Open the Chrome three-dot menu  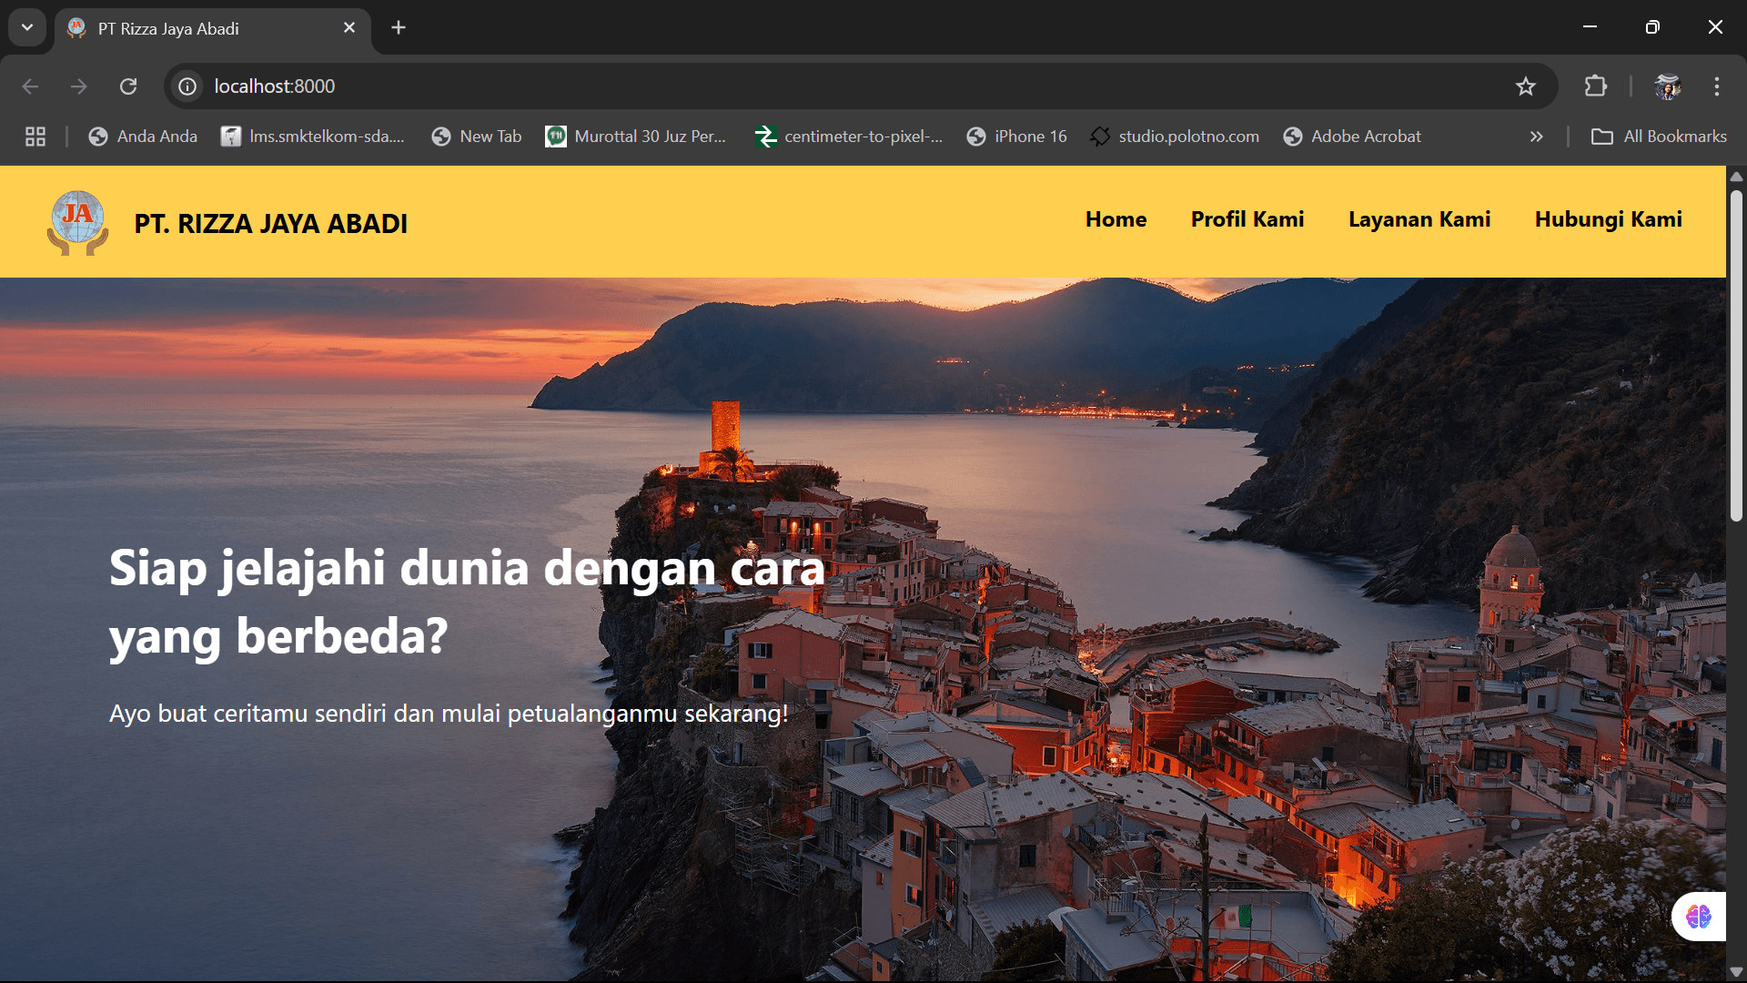(x=1717, y=86)
